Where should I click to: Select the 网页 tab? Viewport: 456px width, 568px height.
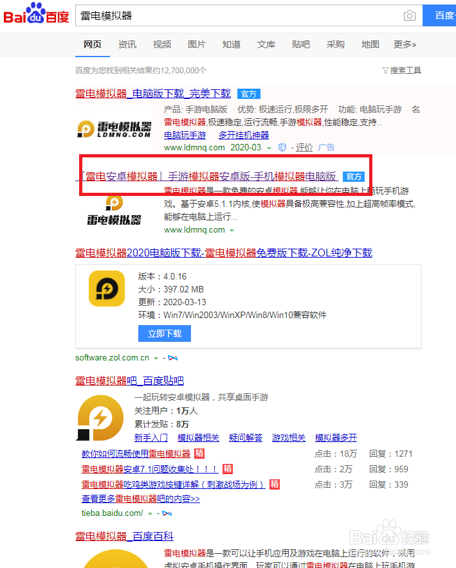click(x=93, y=44)
